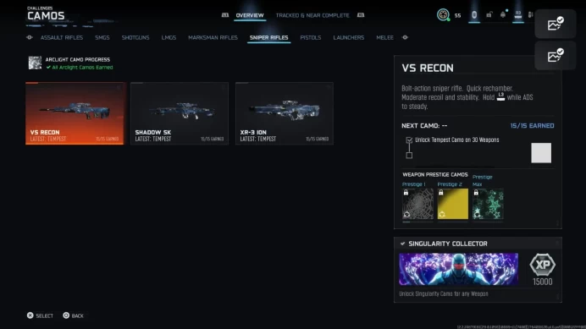Select the ASSAULT RIFLES category

click(62, 38)
